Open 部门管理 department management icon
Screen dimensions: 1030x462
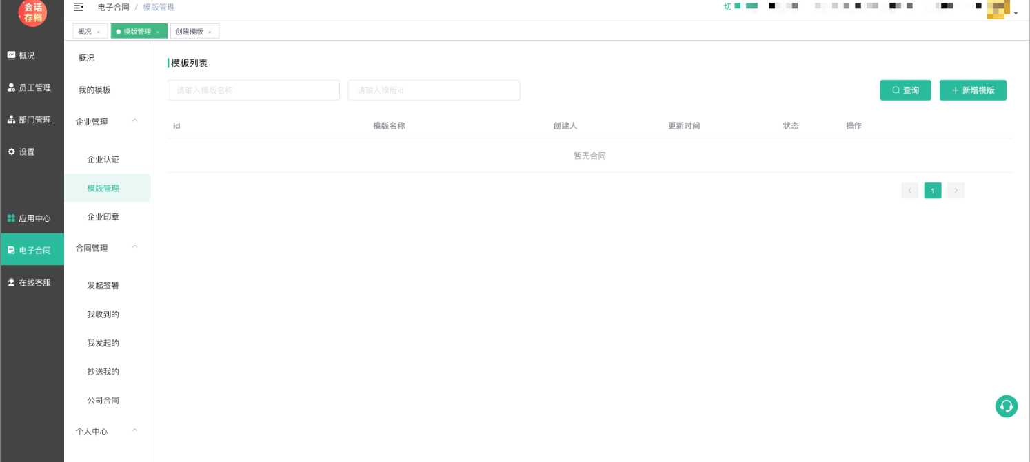pyautogui.click(x=11, y=120)
